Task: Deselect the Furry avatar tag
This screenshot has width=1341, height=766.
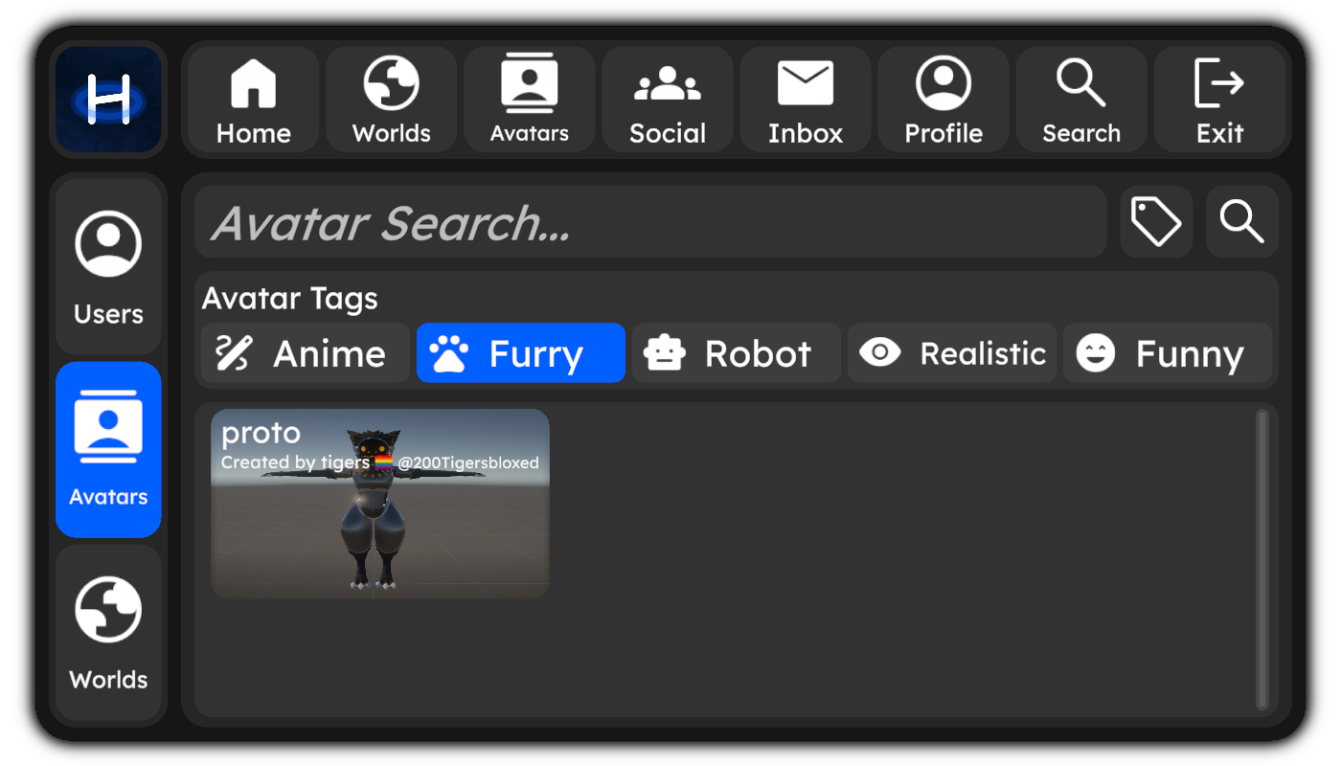Action: coord(521,353)
